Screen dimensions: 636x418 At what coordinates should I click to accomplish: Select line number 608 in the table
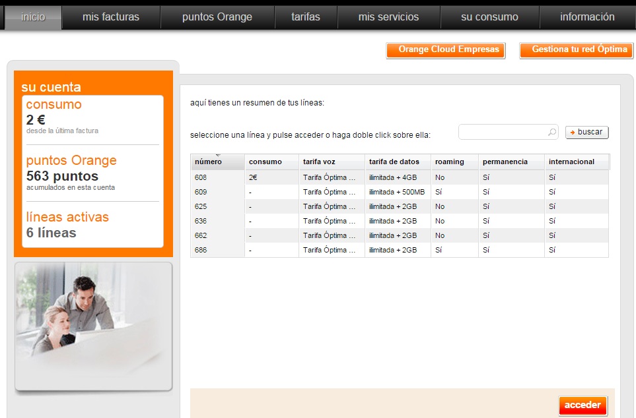pyautogui.click(x=201, y=177)
